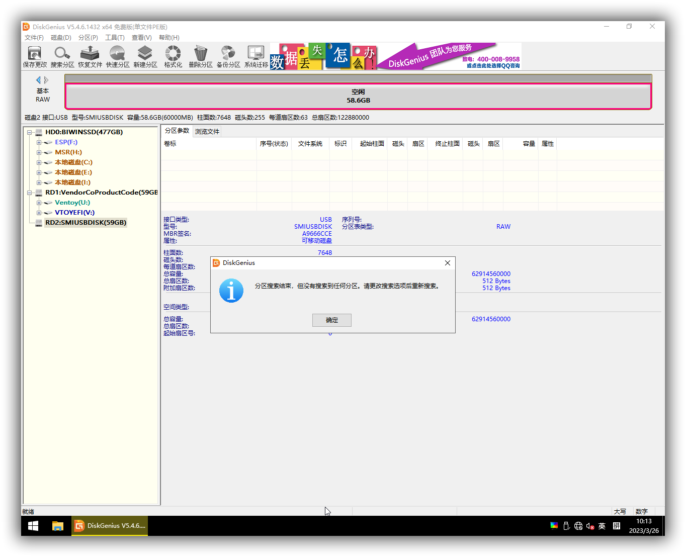Select the Ventoy(U:) tree item

(x=72, y=203)
